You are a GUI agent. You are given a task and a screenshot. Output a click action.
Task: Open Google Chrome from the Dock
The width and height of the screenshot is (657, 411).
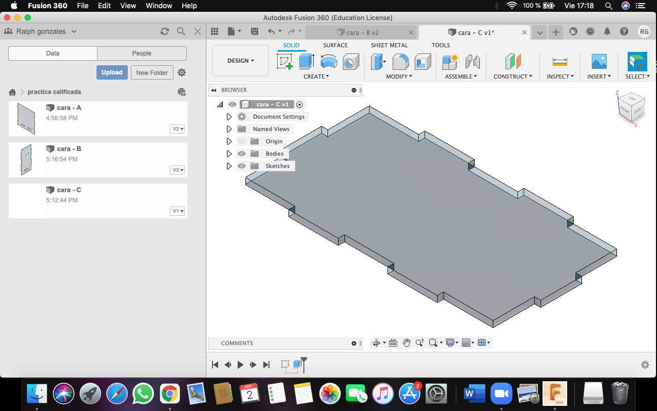point(169,394)
